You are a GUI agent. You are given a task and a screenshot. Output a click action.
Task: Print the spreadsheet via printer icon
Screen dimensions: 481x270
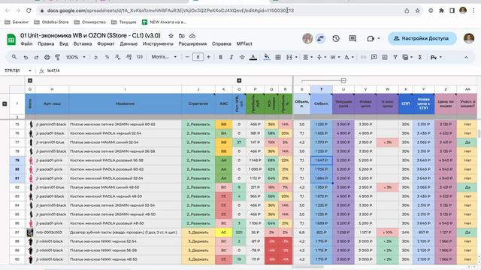click(47, 57)
